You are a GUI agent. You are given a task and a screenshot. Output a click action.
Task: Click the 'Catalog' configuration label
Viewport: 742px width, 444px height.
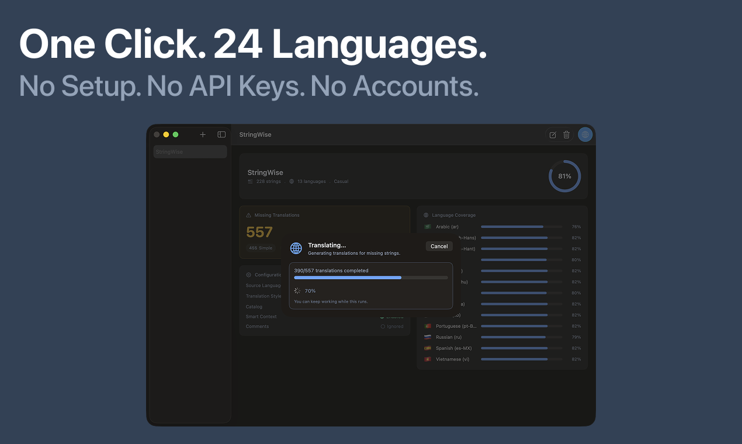254,307
